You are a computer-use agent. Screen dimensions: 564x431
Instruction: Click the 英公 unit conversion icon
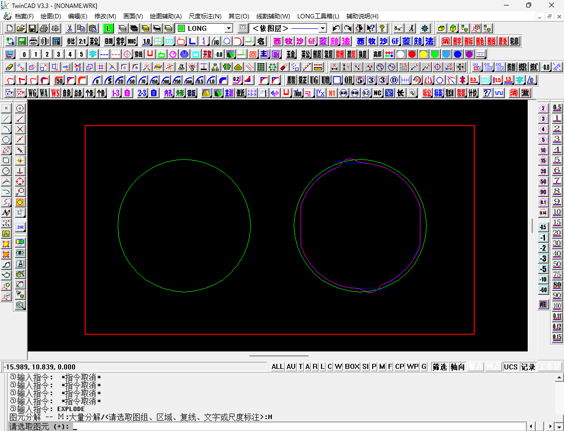pyautogui.click(x=94, y=41)
